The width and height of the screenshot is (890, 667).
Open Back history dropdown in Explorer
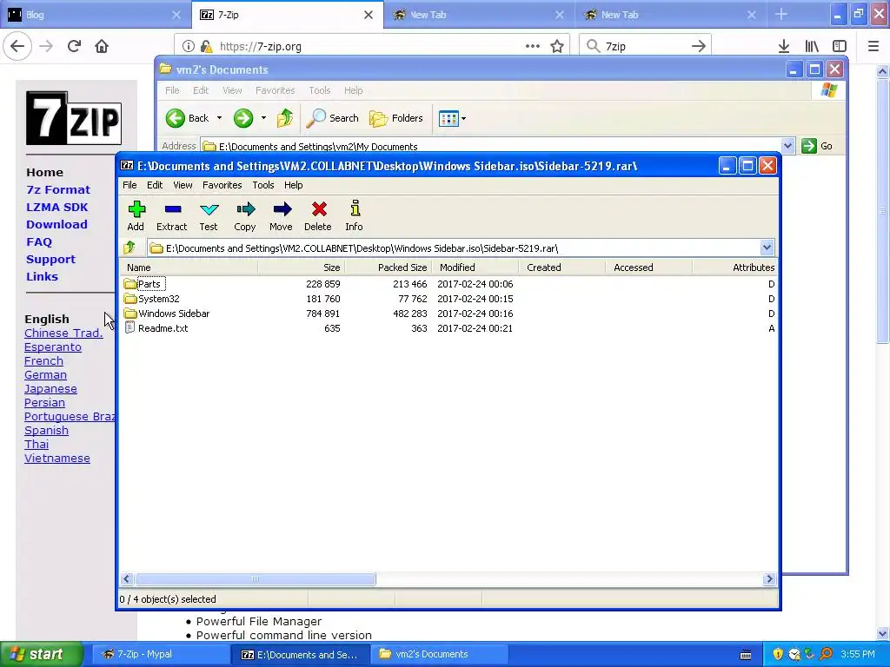coord(219,118)
